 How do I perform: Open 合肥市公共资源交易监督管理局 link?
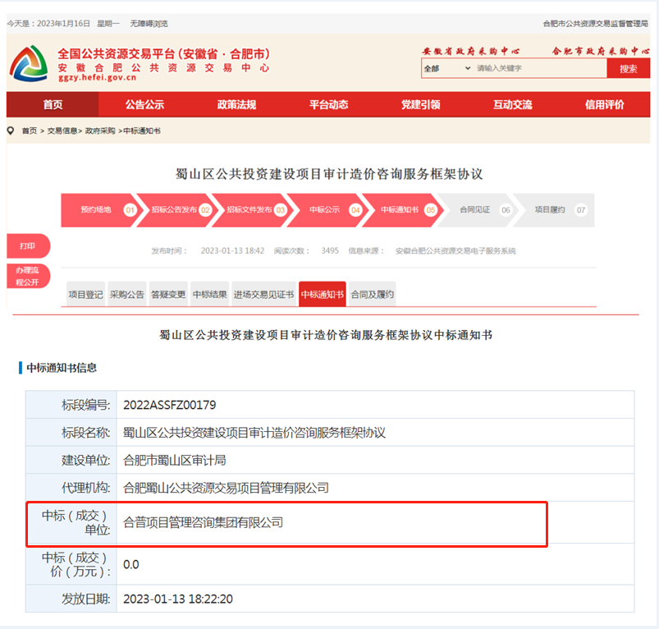596,24
